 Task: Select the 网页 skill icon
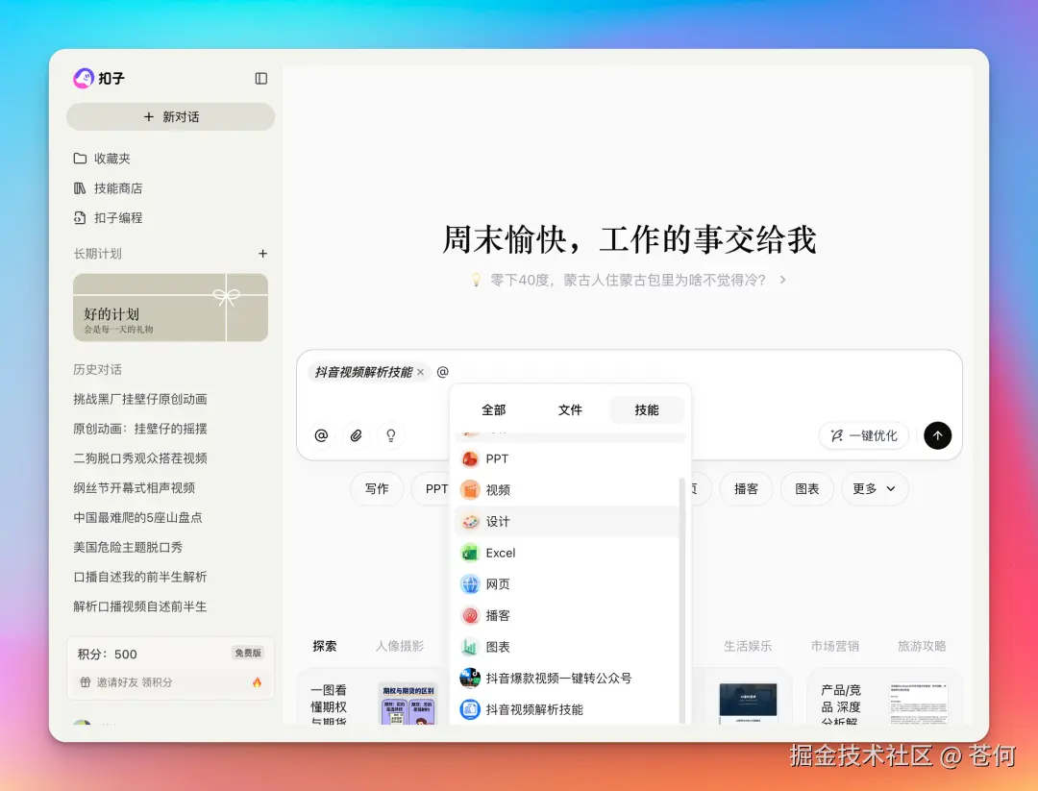coord(496,583)
